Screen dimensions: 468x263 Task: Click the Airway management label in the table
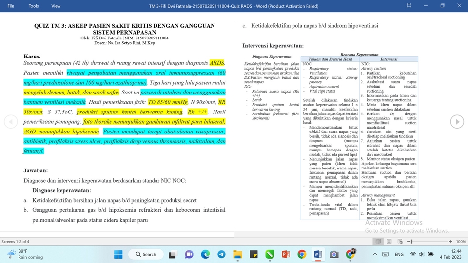point(378,195)
